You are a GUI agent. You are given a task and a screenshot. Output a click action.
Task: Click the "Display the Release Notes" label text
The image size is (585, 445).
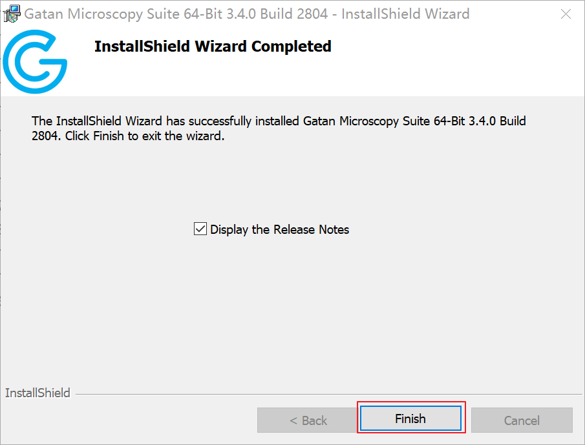click(x=279, y=229)
